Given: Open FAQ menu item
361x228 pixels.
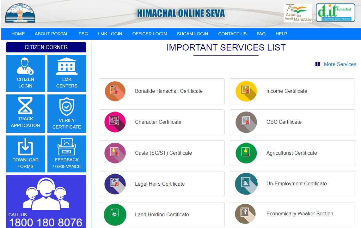Looking at the screenshot, I should pos(261,34).
